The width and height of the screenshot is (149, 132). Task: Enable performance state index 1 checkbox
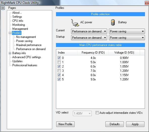pyautogui.click(x=59, y=62)
